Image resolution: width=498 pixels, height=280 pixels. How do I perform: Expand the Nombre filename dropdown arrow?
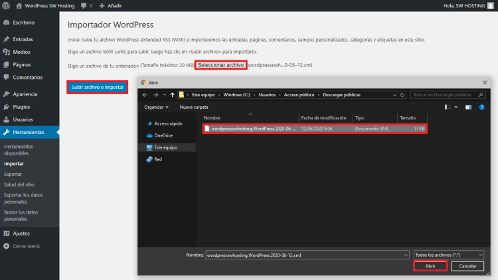click(x=406, y=255)
